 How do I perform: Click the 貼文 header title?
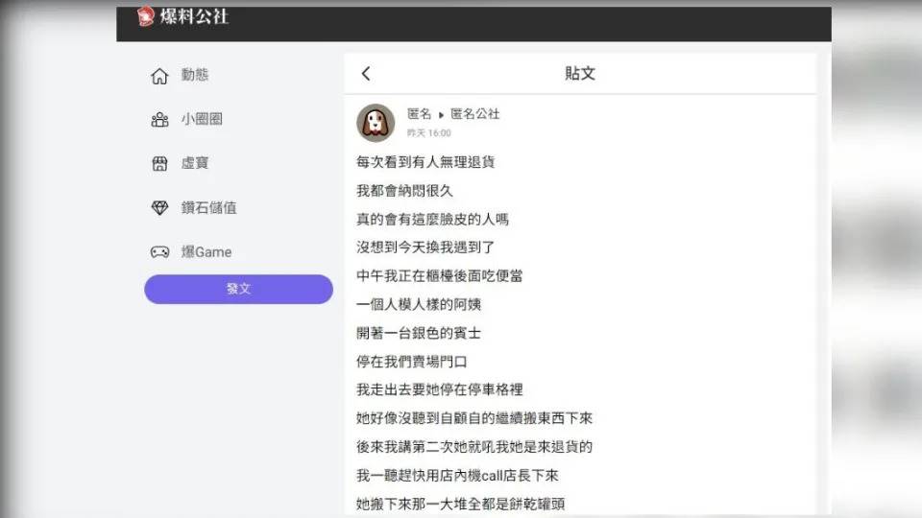(580, 74)
